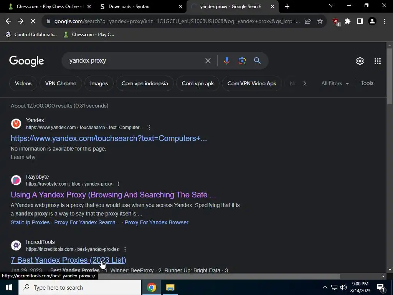Open a new browser tab
The image size is (393, 295).
287,7
